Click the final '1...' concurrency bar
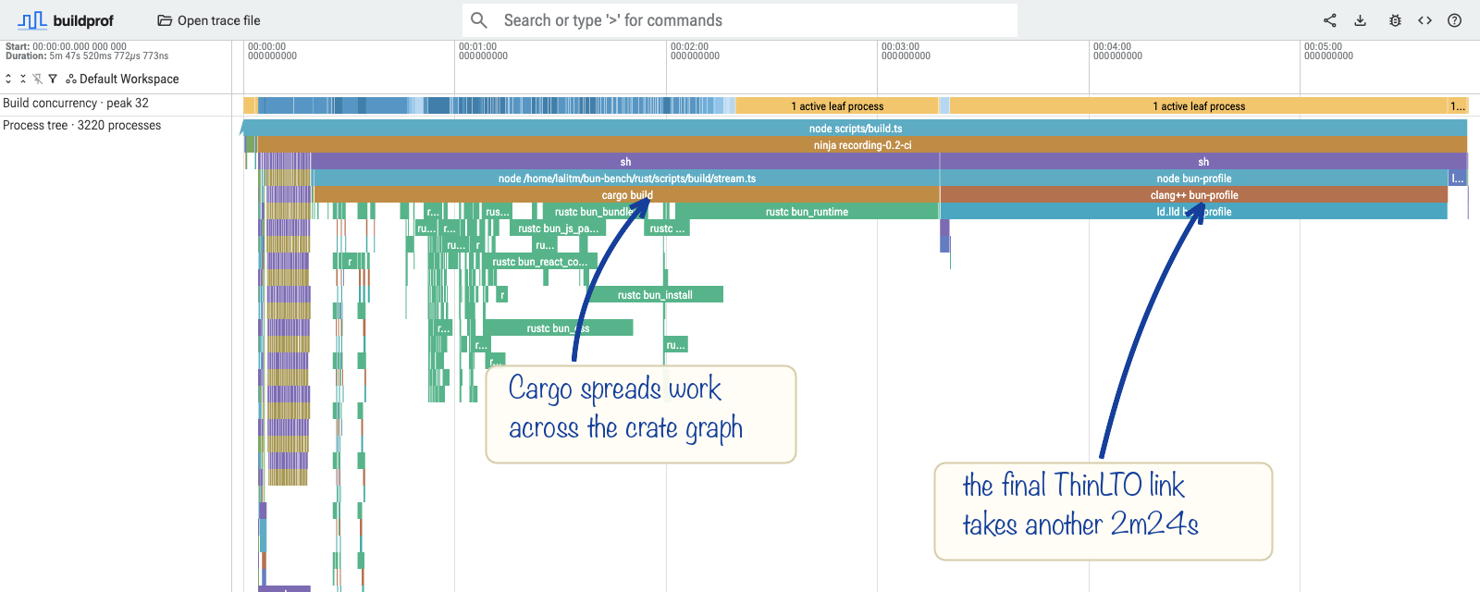Screen dimensions: 1480x592 pos(1458,106)
